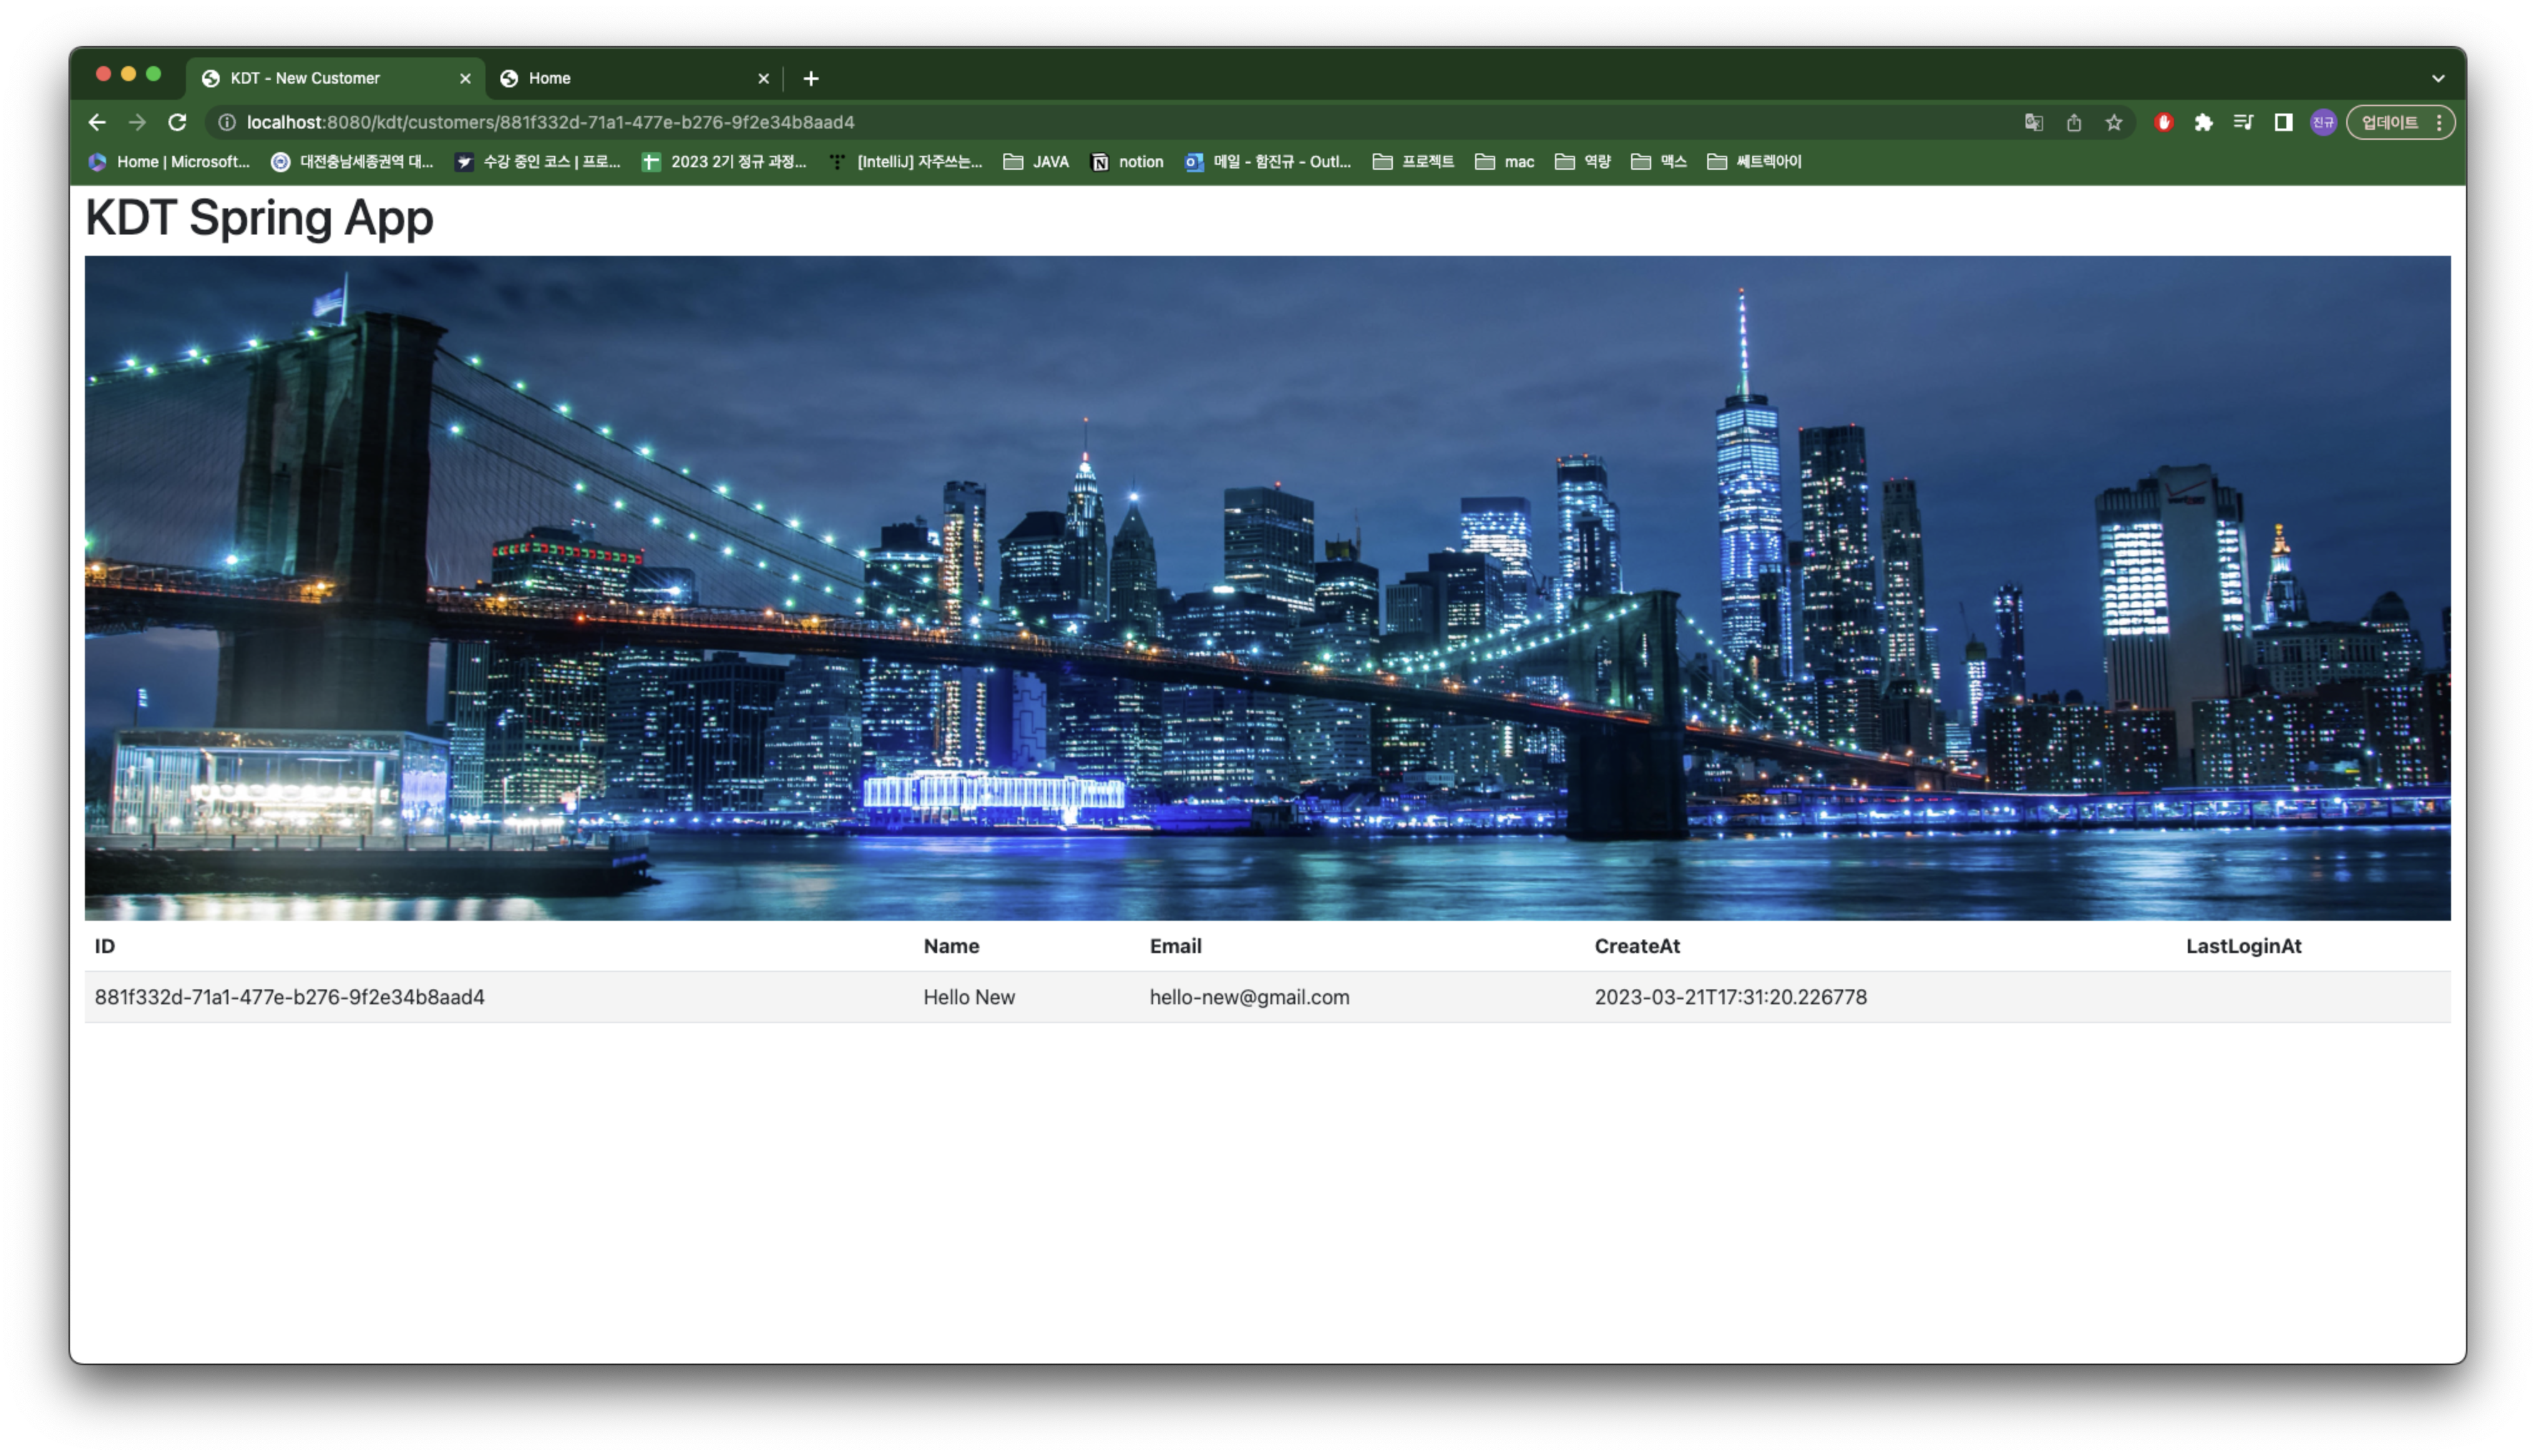Expand the tab search chevron
2536x1456 pixels.
point(2438,78)
